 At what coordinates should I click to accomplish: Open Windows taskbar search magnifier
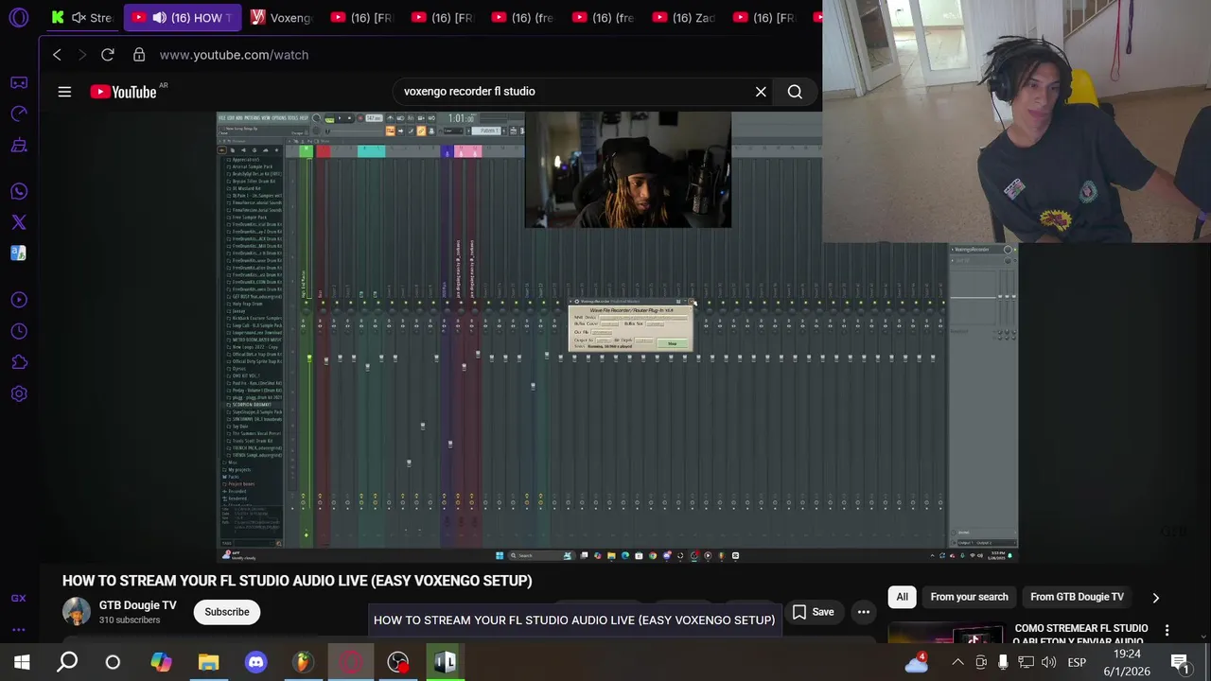point(67,662)
